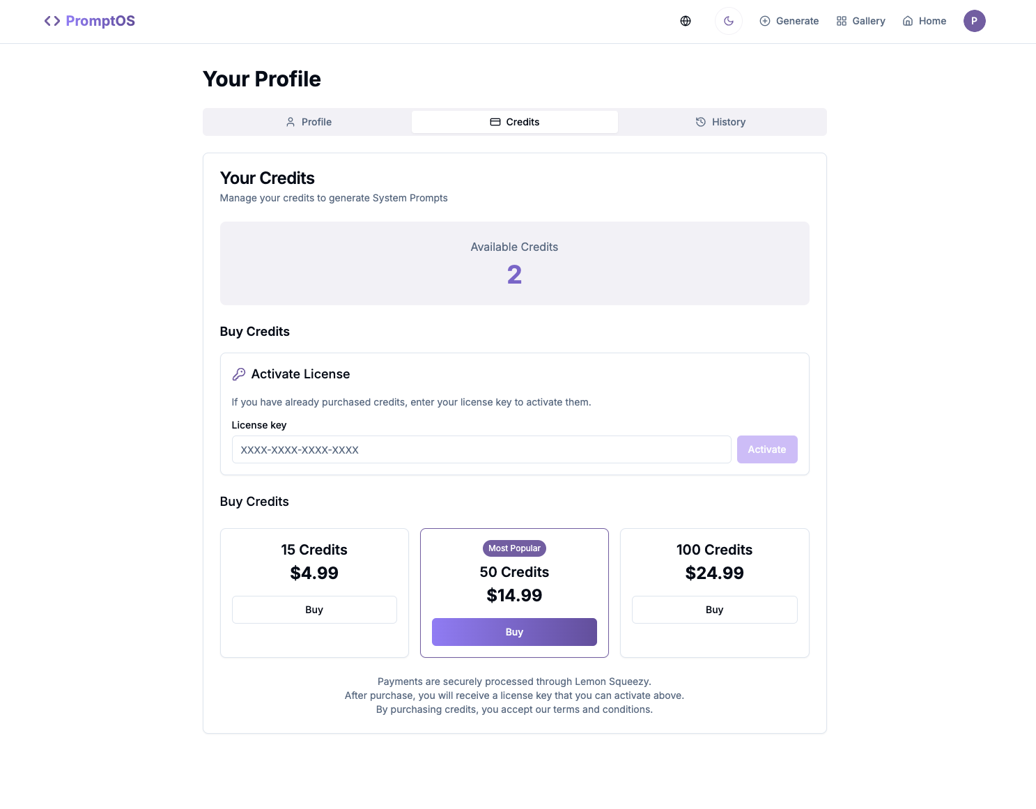Select the Credits tab
Viewport: 1036px width, 809px height.
click(514, 122)
